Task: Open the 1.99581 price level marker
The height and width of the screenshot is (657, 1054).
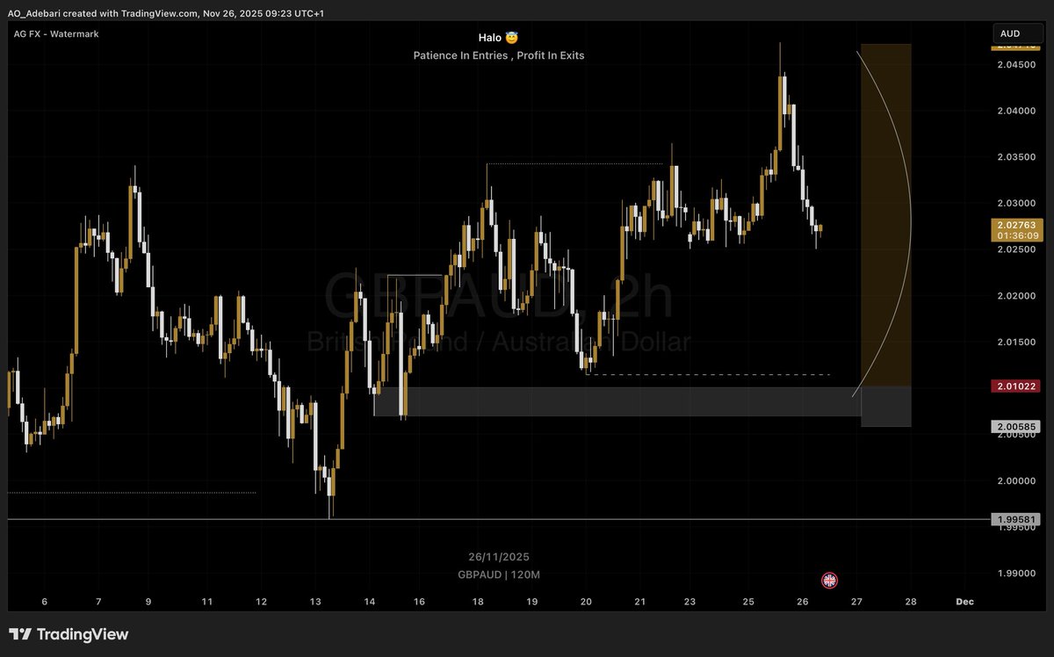Action: (1014, 519)
